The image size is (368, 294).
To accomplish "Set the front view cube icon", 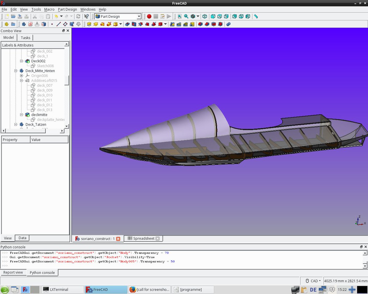I will pyautogui.click(x=213, y=16).
